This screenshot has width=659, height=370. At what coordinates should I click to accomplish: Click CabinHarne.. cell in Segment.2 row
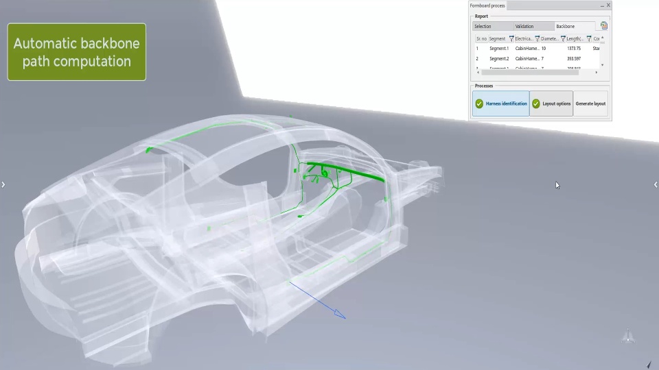click(x=527, y=59)
